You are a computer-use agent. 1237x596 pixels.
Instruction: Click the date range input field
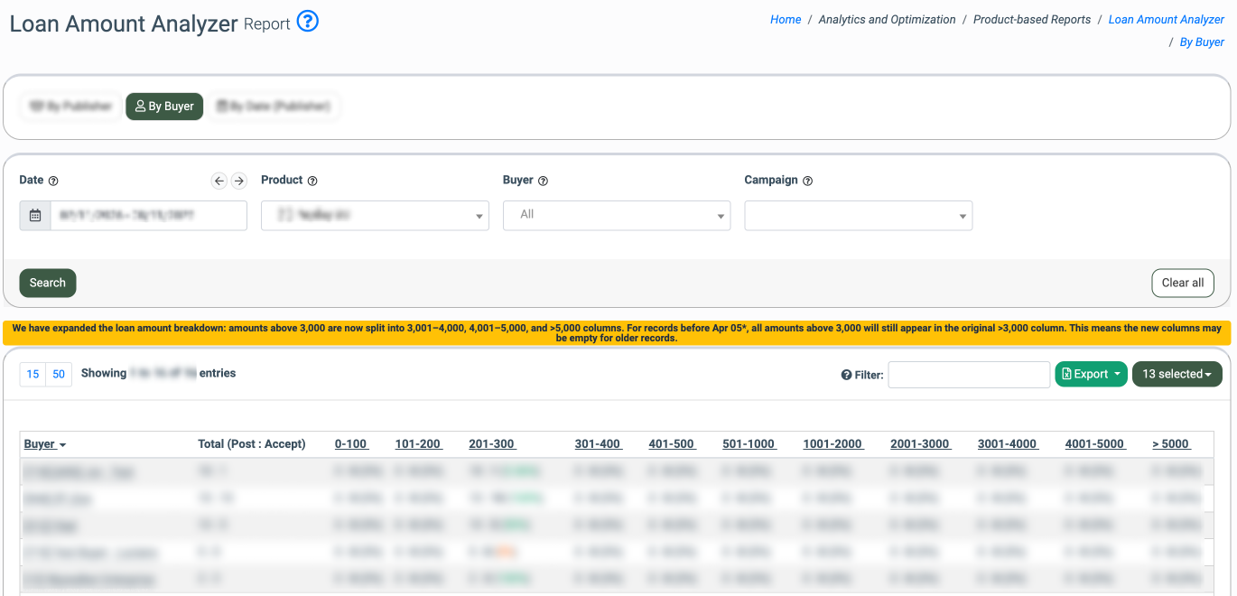tap(149, 216)
